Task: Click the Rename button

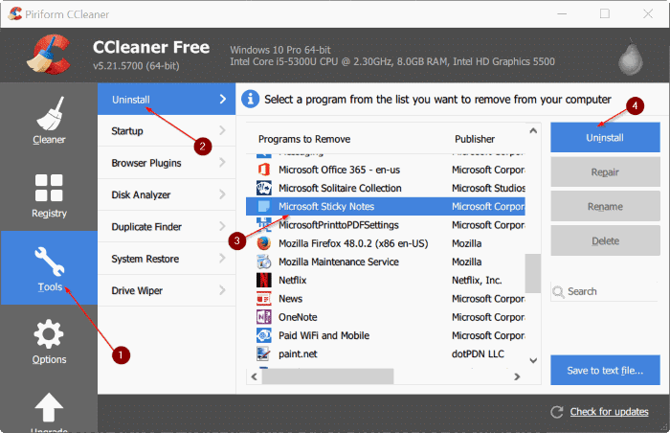Action: (x=605, y=207)
